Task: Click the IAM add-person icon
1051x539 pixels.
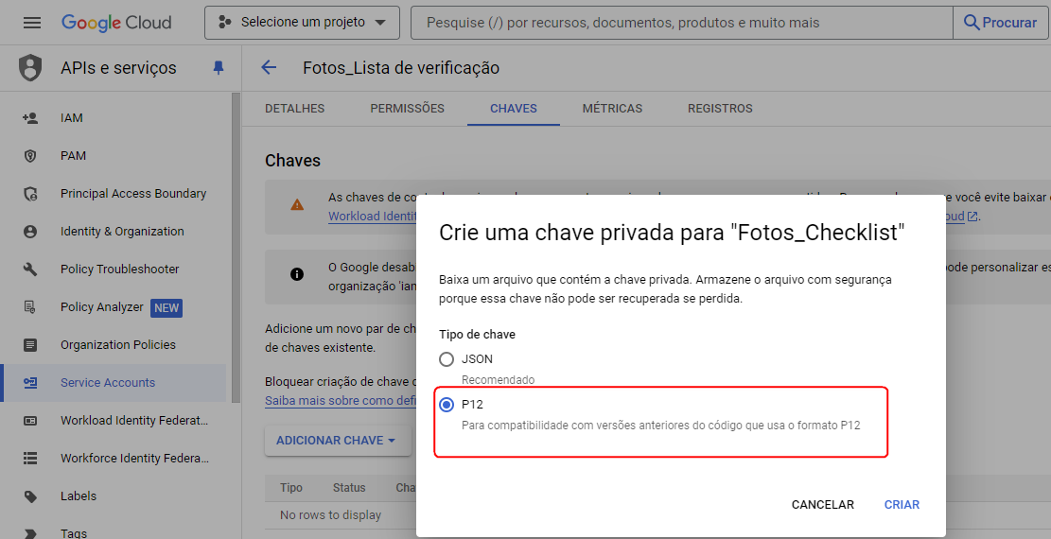Action: (30, 118)
